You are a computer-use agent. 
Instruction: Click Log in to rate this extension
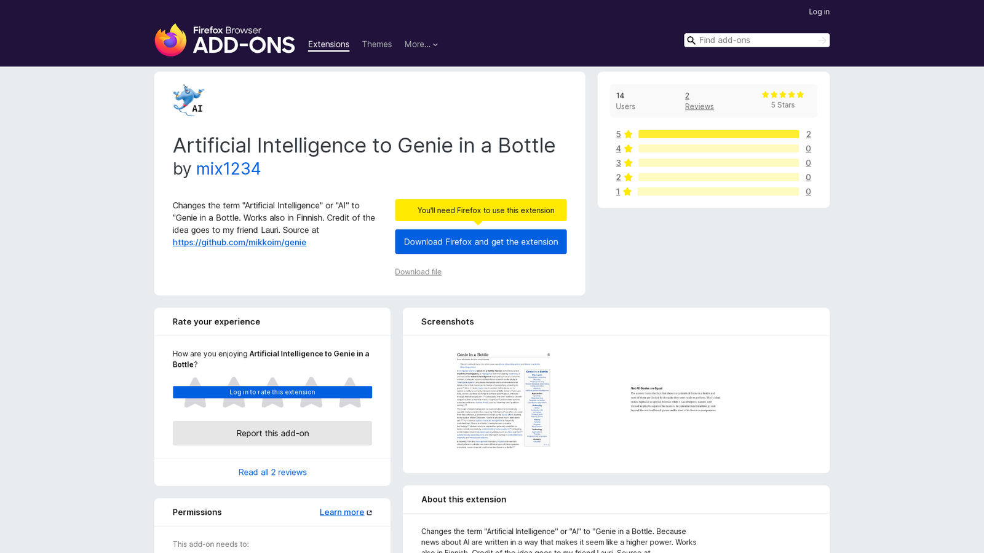(x=272, y=392)
